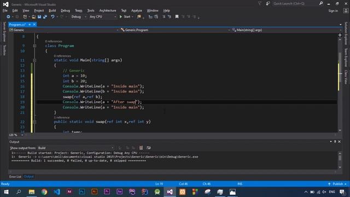Undo the last edit with the toolbar arrow

coord(52,17)
